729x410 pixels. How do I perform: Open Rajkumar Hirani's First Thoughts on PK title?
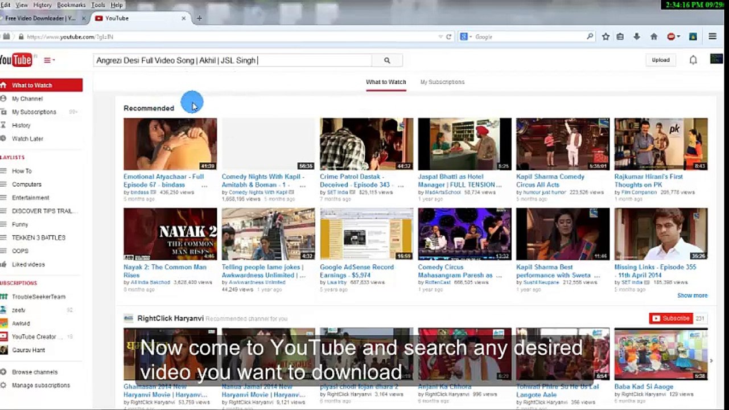[x=649, y=181]
